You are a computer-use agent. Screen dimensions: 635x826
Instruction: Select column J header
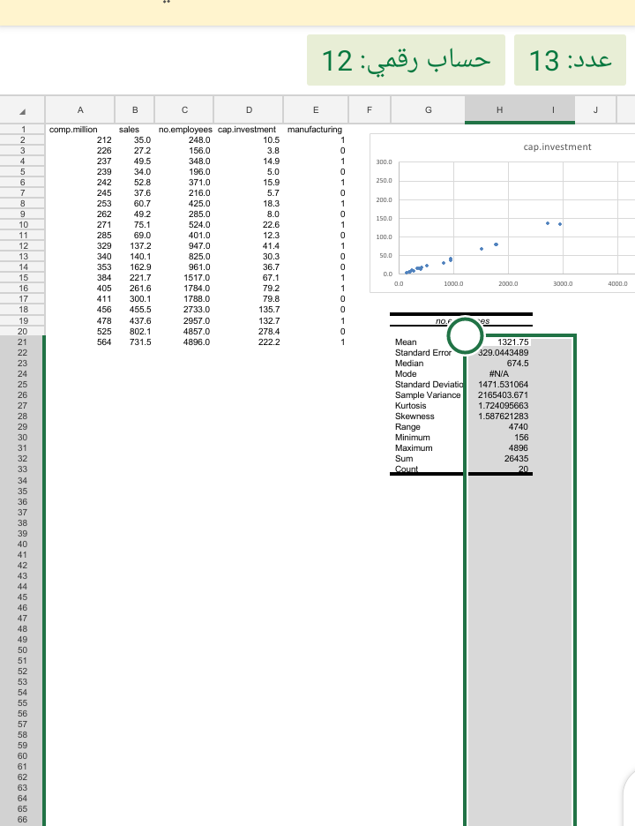click(595, 109)
